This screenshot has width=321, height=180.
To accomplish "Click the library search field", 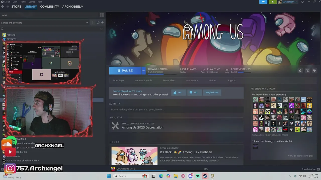I will tap(50, 29).
